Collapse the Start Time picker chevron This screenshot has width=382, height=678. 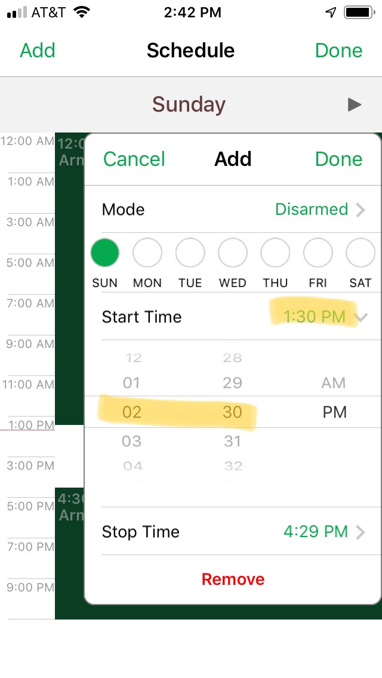361,318
